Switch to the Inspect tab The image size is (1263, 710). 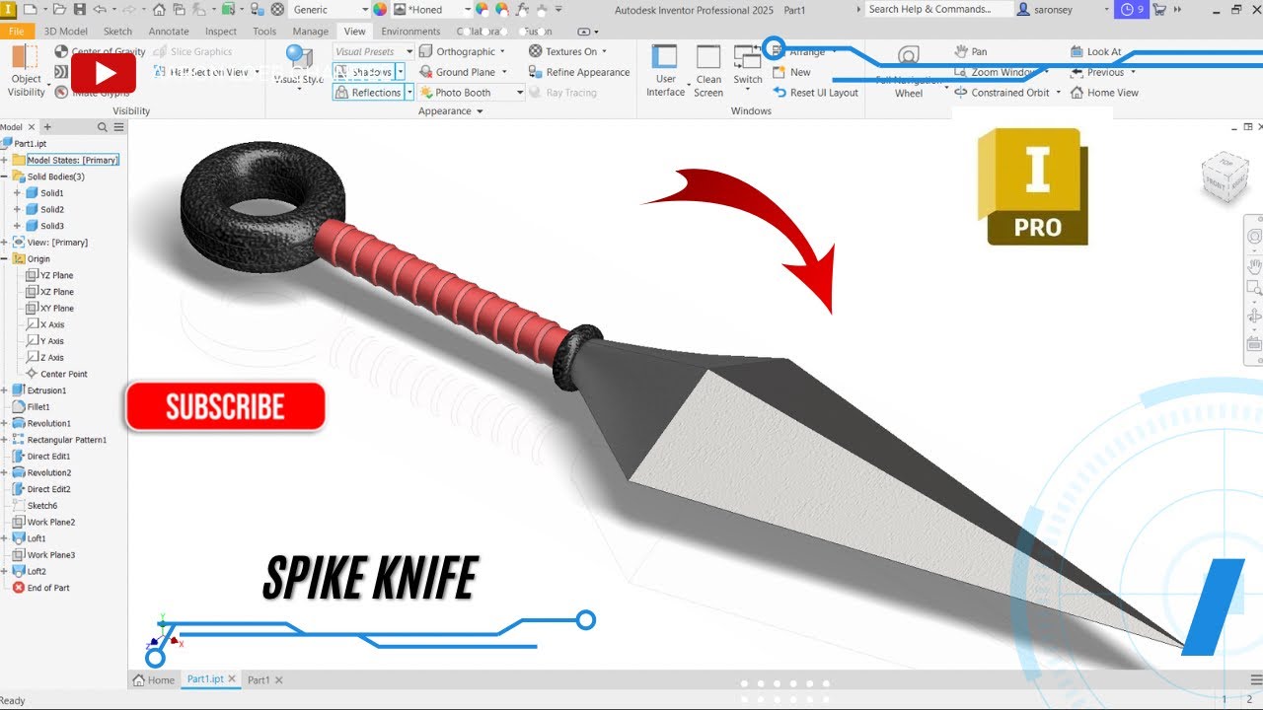tap(221, 31)
